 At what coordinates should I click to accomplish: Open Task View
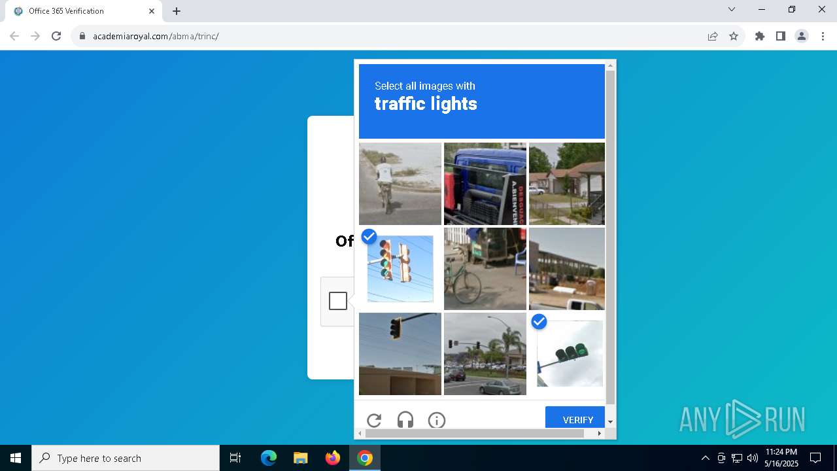(x=235, y=458)
